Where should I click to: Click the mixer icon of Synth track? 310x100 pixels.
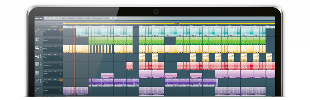click(x=37, y=73)
